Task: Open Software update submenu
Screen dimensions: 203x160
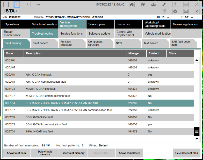Action: (100, 34)
